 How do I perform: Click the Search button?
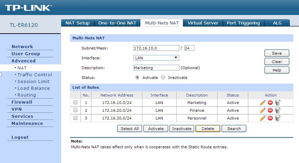[234, 129]
